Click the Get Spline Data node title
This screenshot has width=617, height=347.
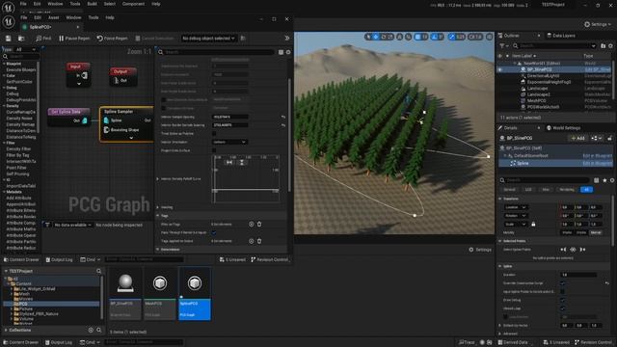pyautogui.click(x=67, y=112)
